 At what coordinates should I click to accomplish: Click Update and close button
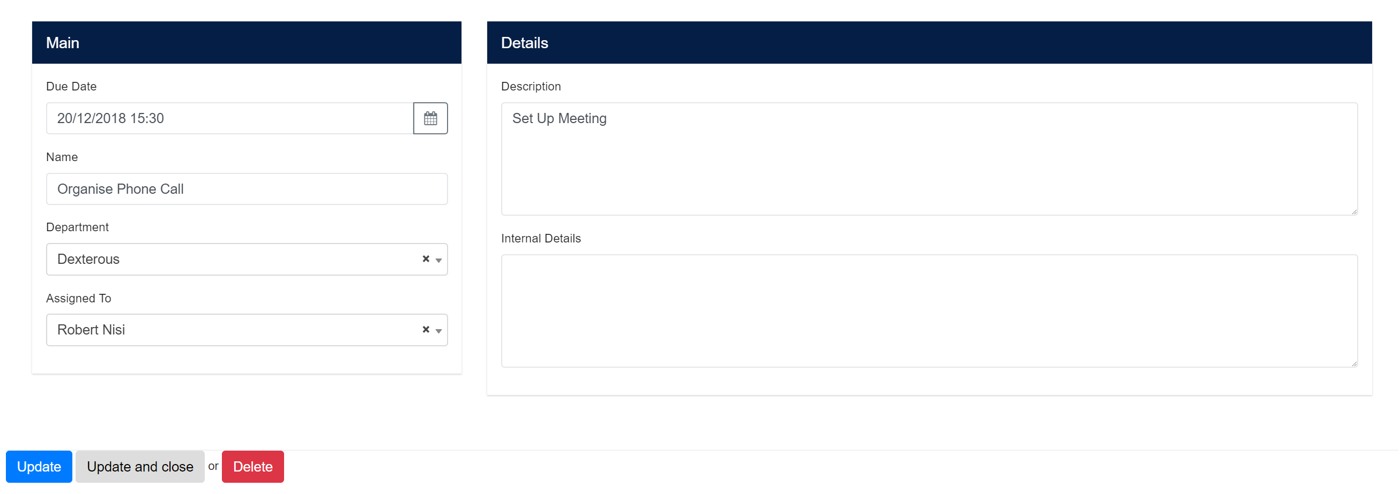pyautogui.click(x=140, y=467)
